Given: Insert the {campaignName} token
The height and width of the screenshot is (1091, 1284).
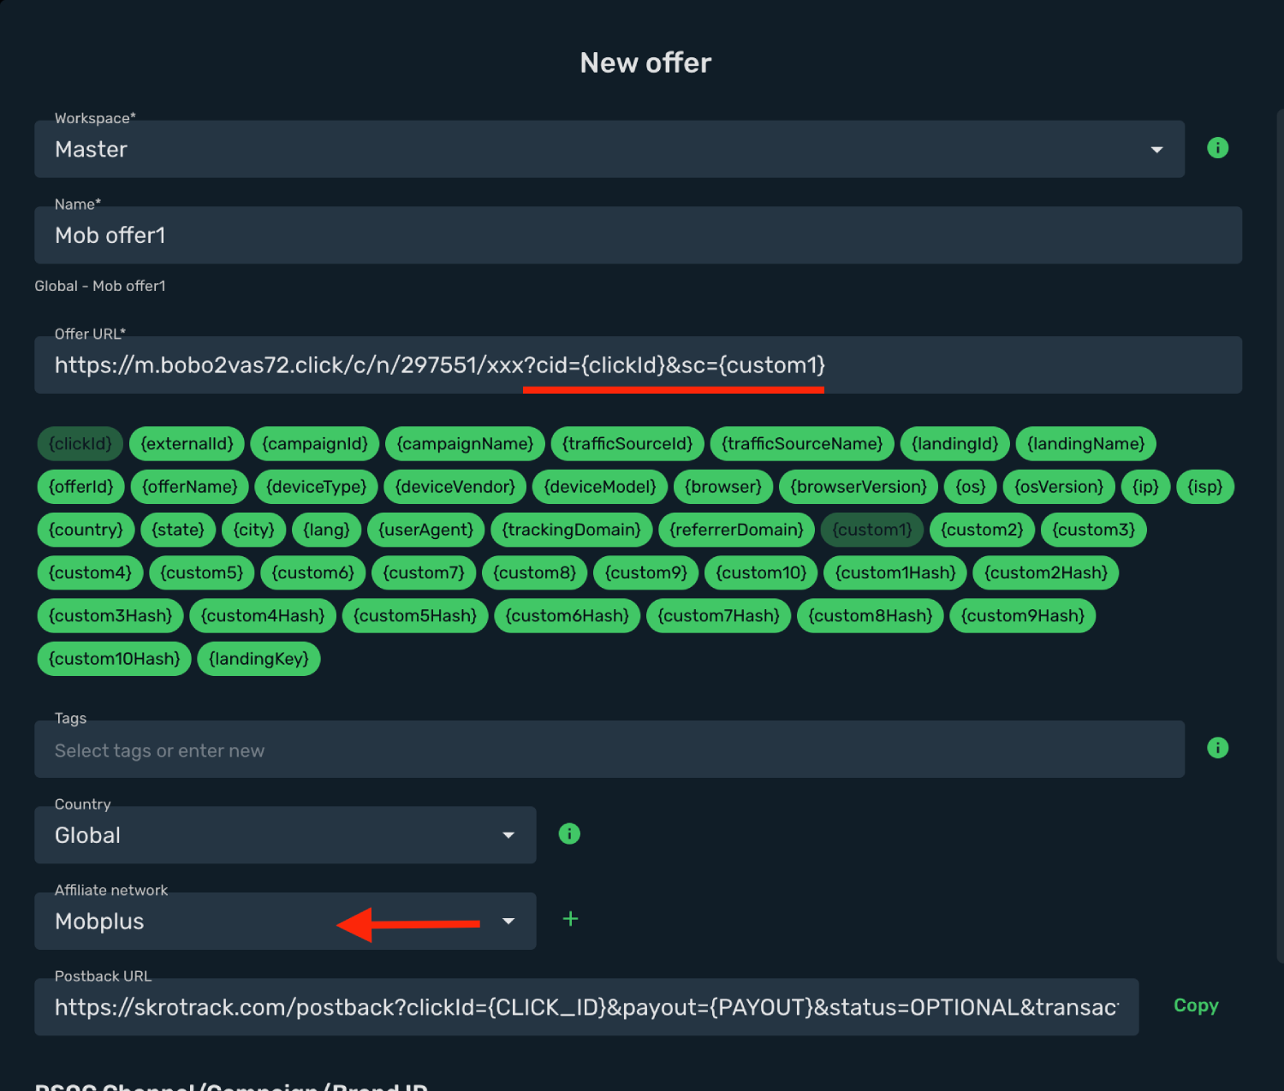Looking at the screenshot, I should [x=465, y=444].
